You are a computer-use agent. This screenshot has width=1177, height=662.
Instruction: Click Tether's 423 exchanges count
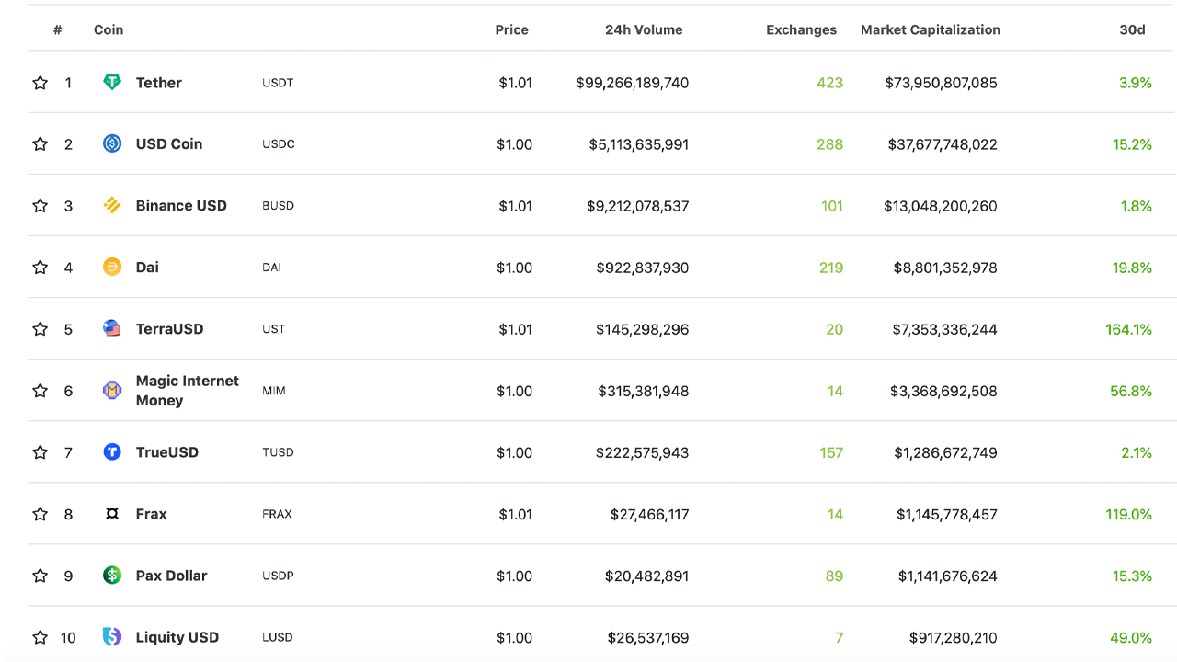[x=829, y=83]
